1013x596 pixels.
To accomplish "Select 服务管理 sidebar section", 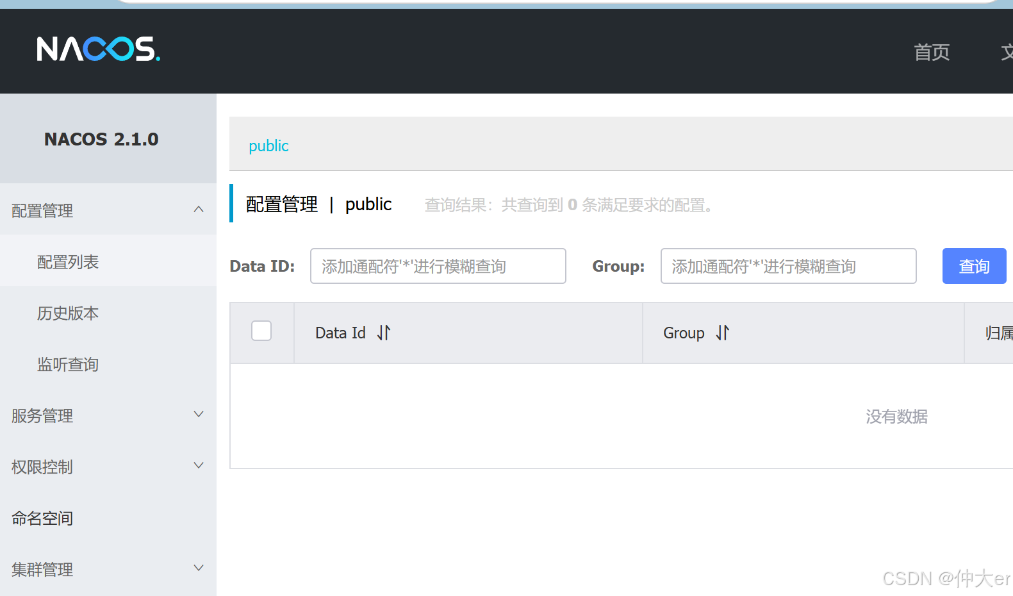I will [108, 415].
